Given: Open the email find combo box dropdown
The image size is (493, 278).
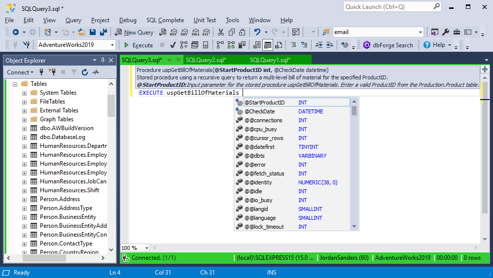Looking at the screenshot, I should (421, 32).
